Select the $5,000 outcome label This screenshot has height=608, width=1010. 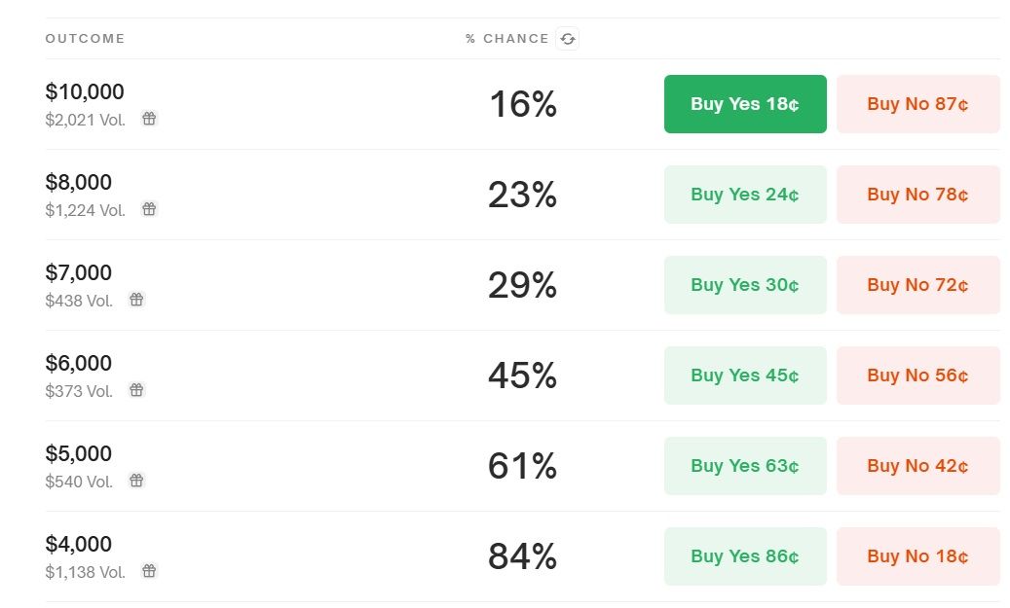(79, 454)
